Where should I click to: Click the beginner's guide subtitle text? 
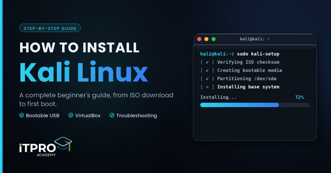click(x=96, y=99)
